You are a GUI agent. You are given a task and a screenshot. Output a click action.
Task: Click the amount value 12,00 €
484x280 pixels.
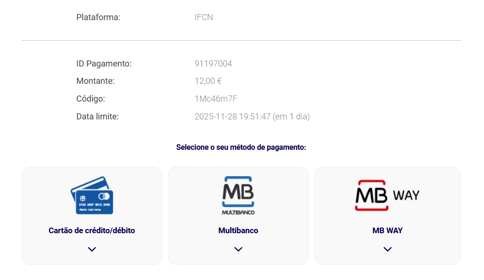pyautogui.click(x=208, y=81)
